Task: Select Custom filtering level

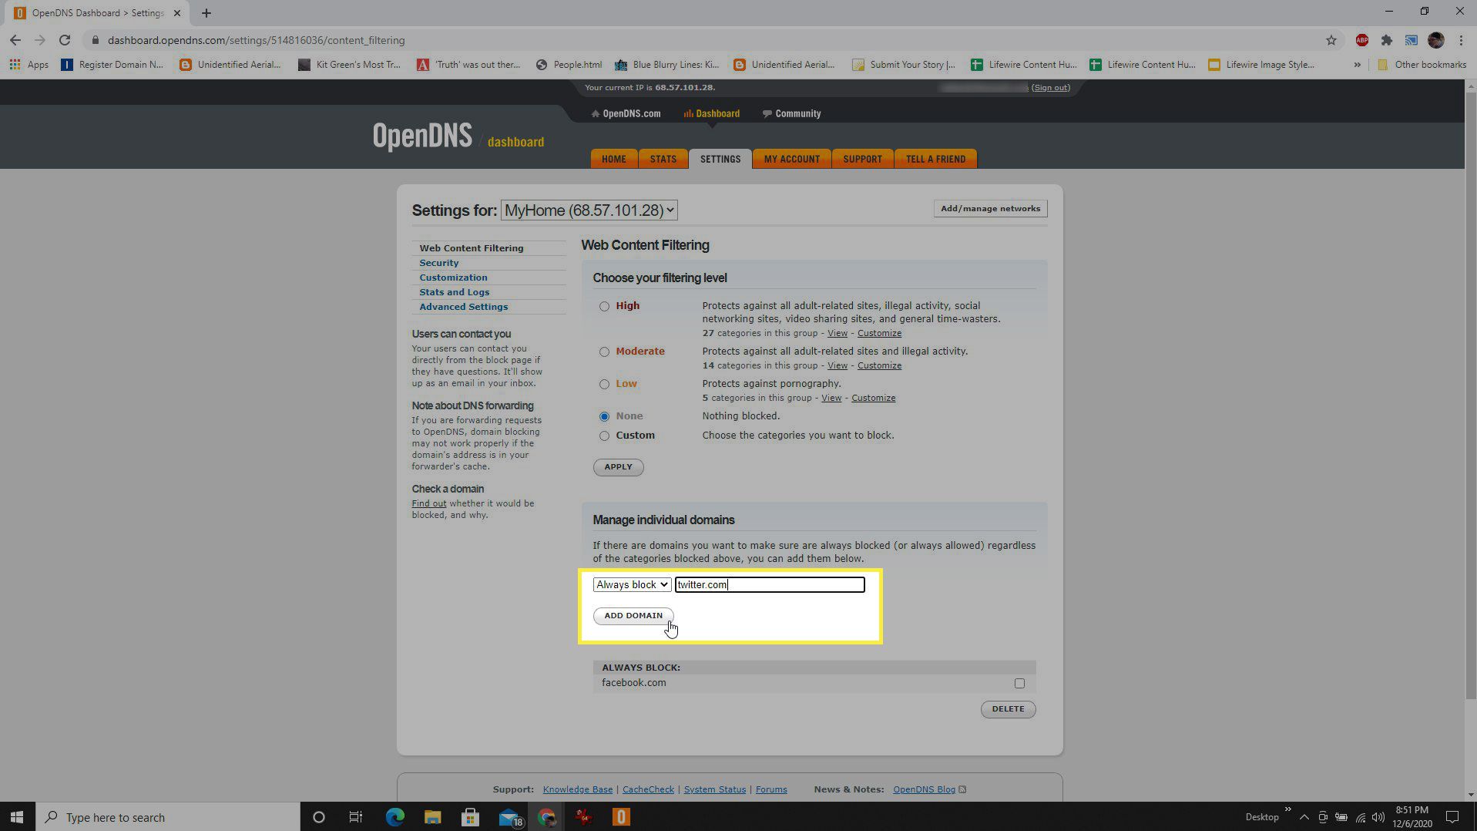Action: [604, 436]
